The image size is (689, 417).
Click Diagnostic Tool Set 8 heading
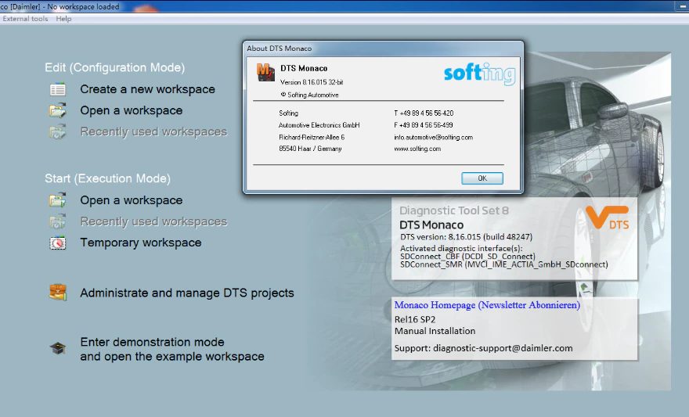(454, 210)
